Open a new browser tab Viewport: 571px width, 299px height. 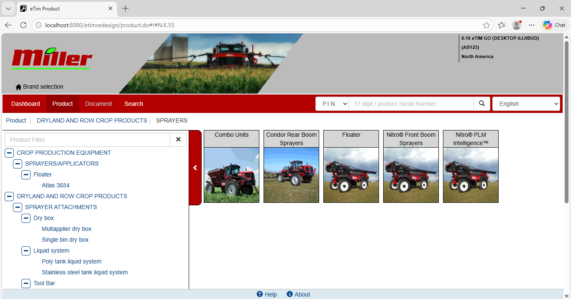pos(125,8)
